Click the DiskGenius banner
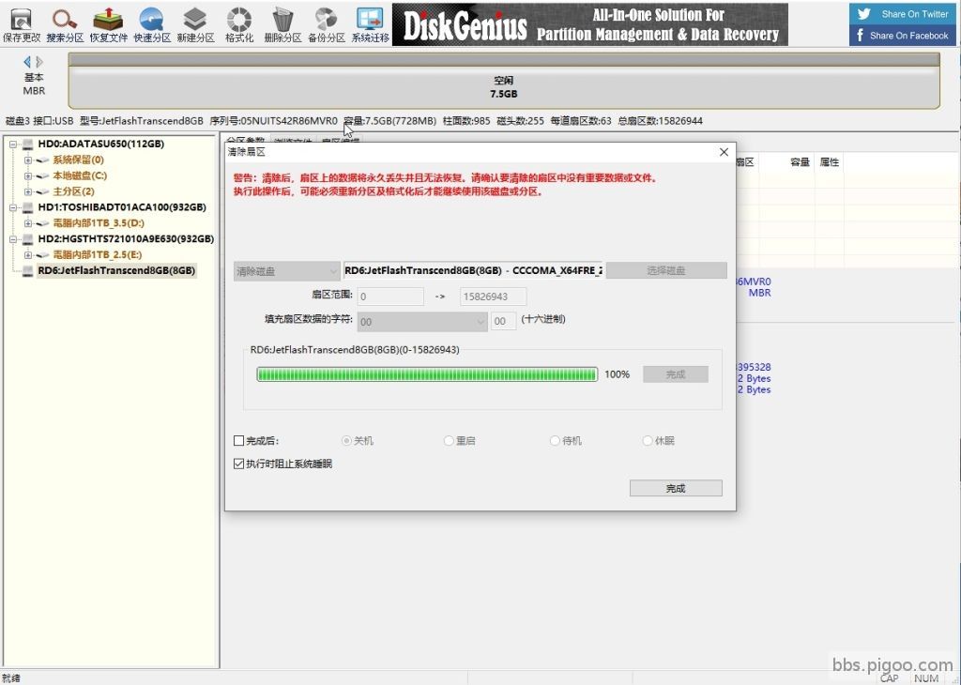This screenshot has width=961, height=685. coord(590,24)
